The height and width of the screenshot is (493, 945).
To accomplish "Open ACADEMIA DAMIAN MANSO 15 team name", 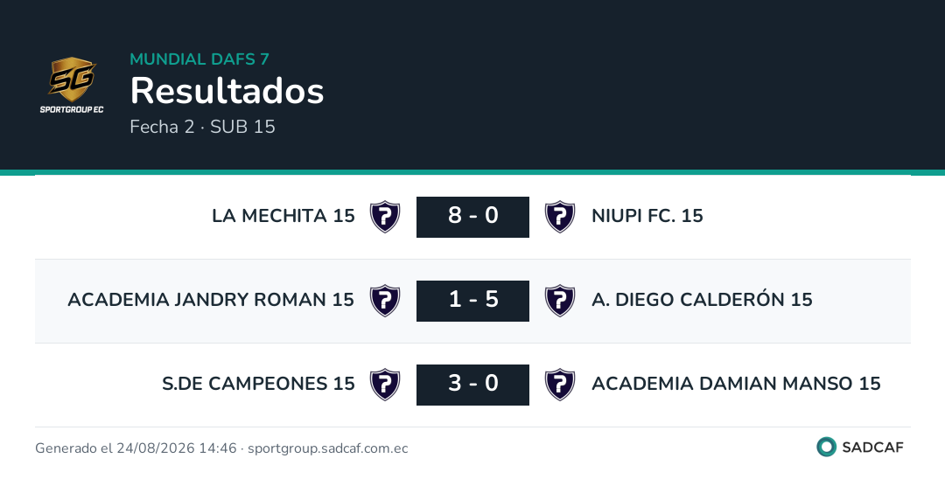I will click(x=736, y=383).
